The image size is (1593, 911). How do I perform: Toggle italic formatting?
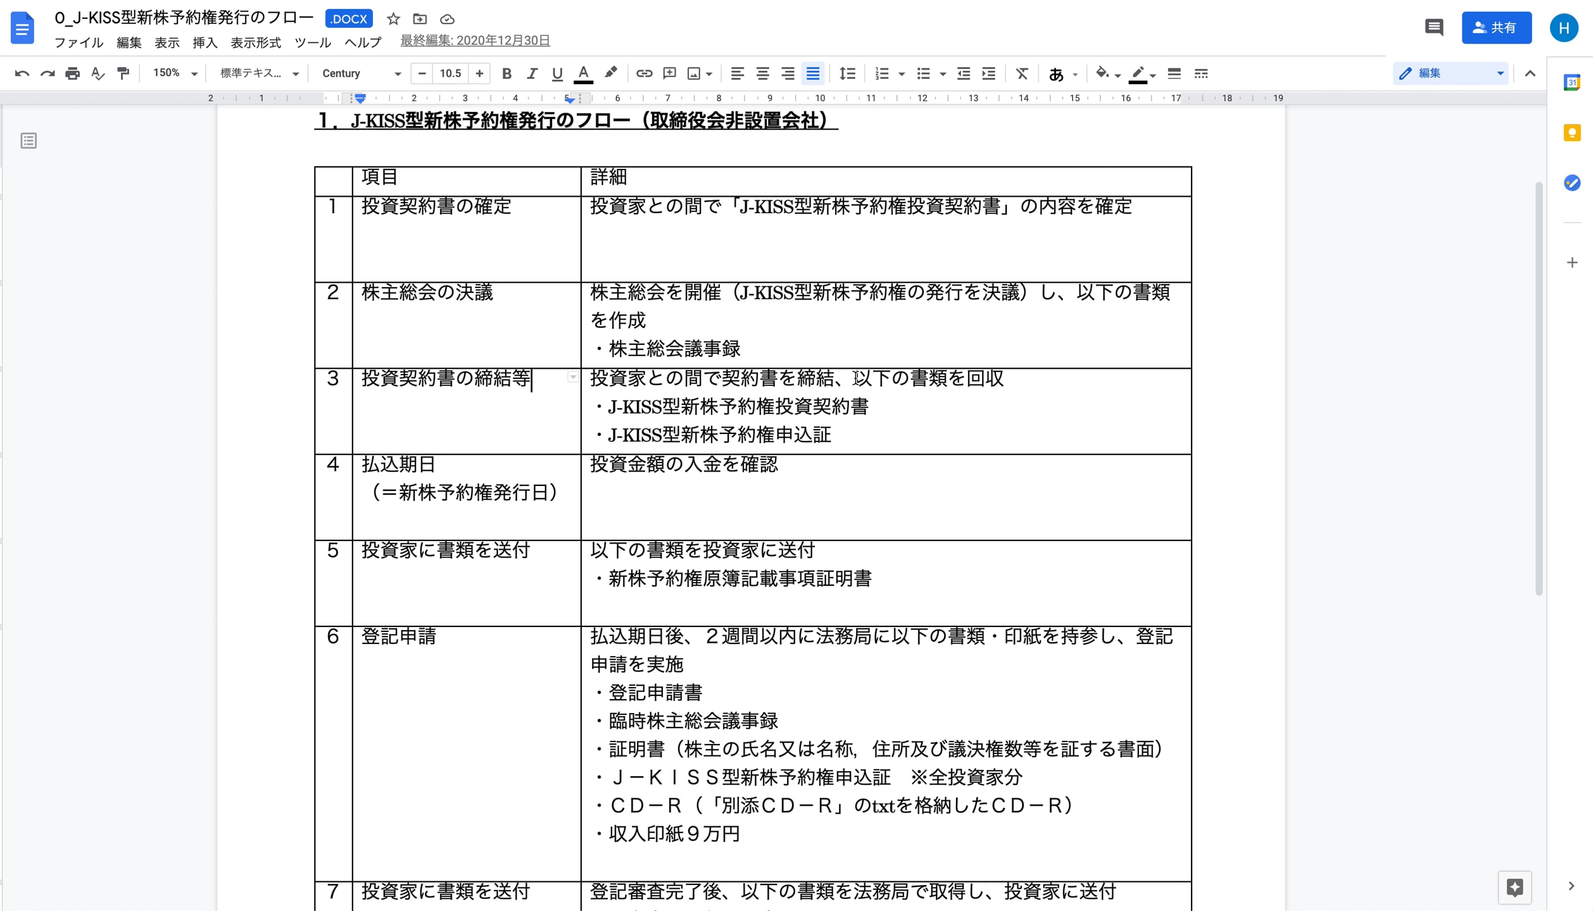[x=532, y=73]
